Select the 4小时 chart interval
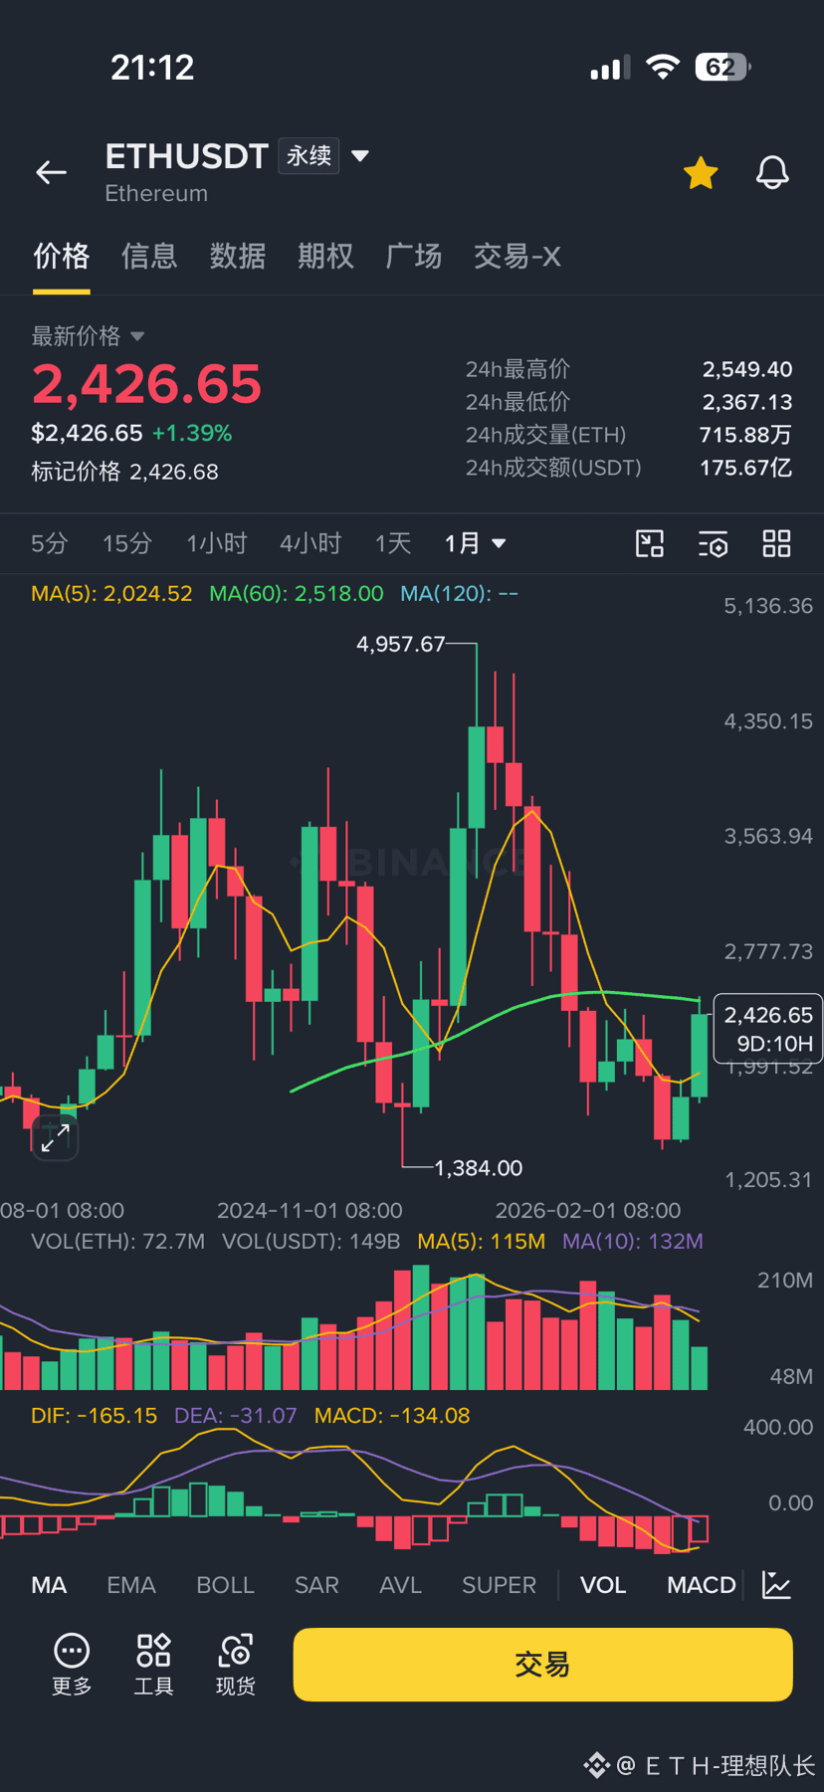The width and height of the screenshot is (824, 1792). click(x=310, y=543)
